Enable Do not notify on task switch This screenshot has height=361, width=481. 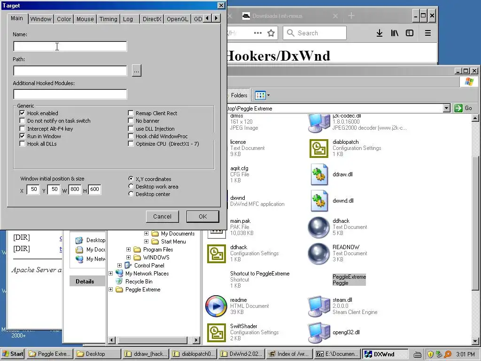[22, 121]
